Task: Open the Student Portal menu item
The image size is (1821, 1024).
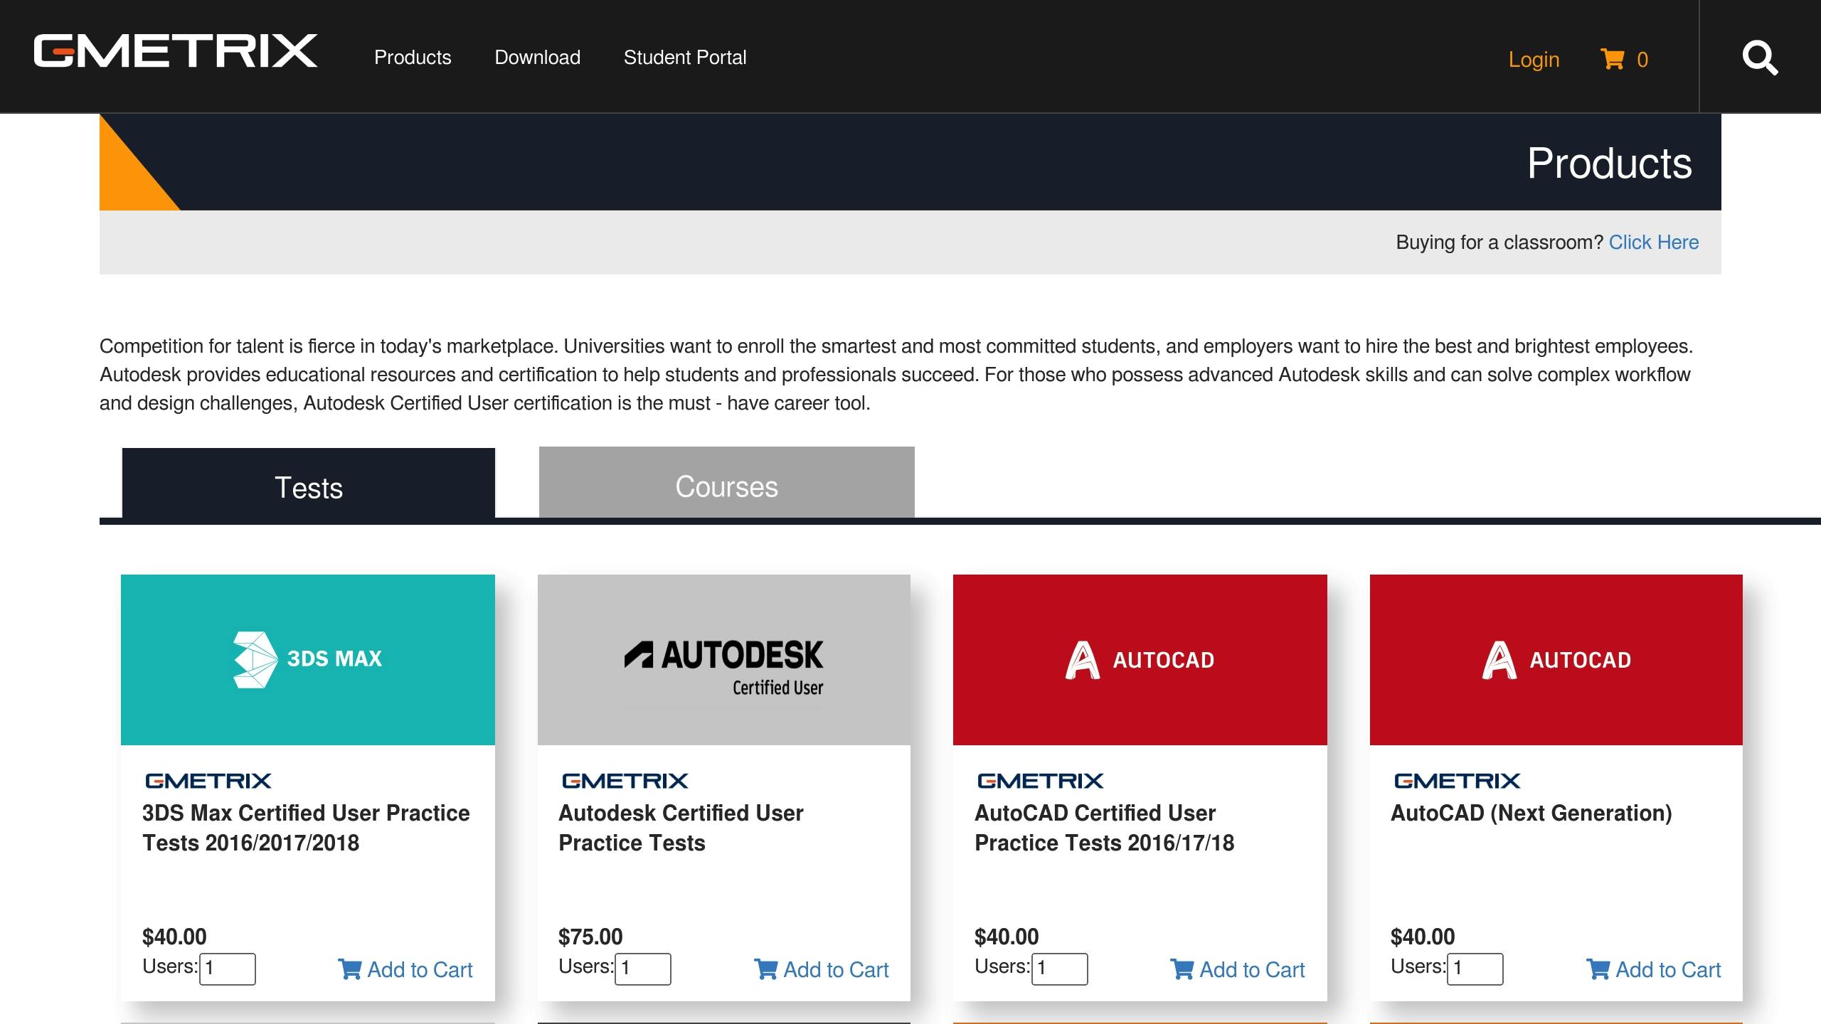Action: click(x=685, y=58)
